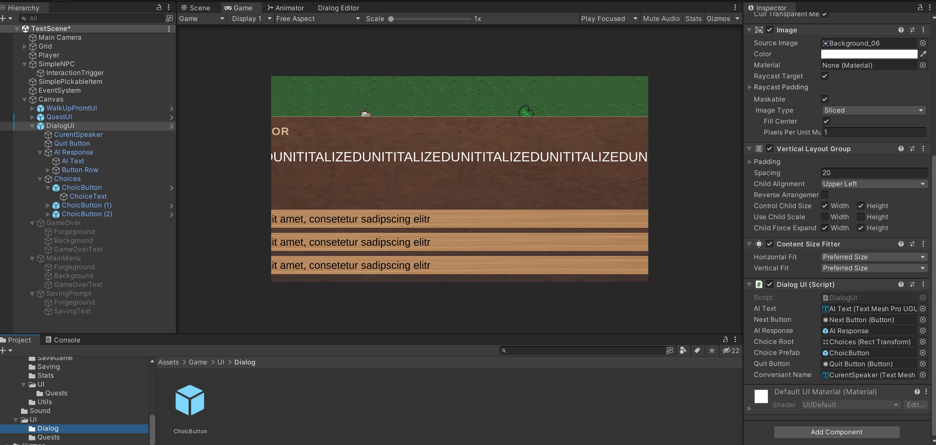Lock the Inspector panel
The height and width of the screenshot is (445, 936).
[920, 7]
